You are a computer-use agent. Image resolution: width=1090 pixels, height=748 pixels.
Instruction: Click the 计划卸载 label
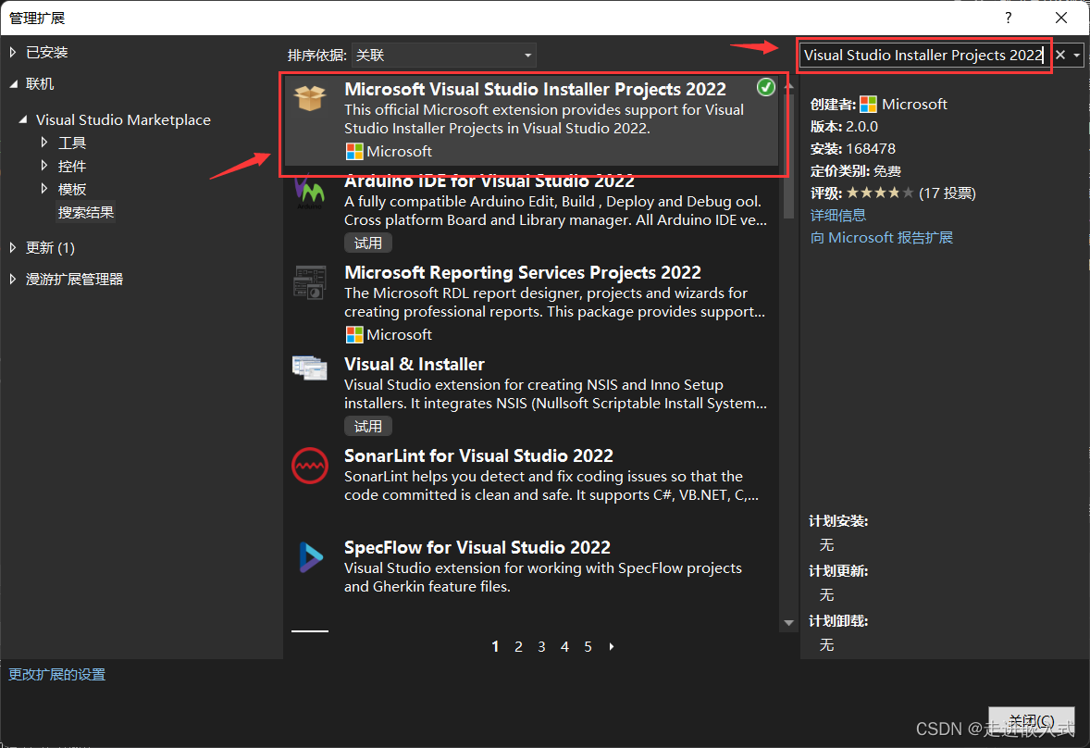point(838,621)
